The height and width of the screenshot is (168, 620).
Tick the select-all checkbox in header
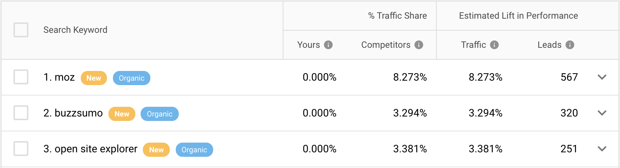point(21,30)
